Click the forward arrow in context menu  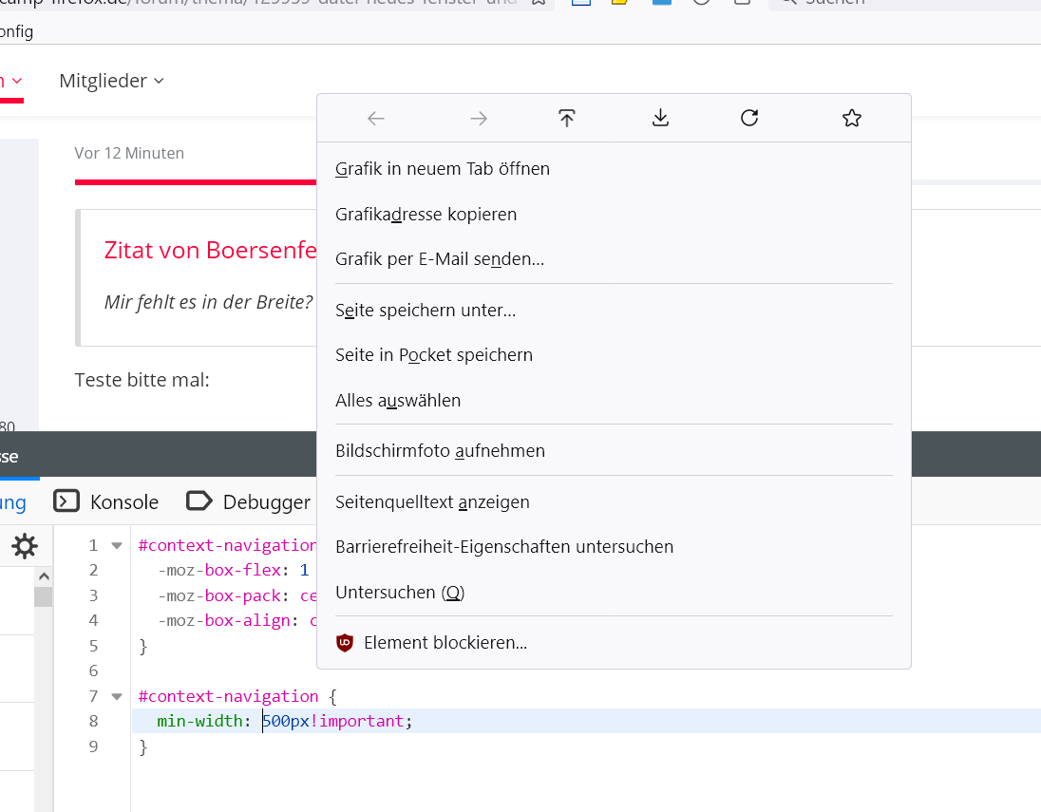tap(479, 119)
